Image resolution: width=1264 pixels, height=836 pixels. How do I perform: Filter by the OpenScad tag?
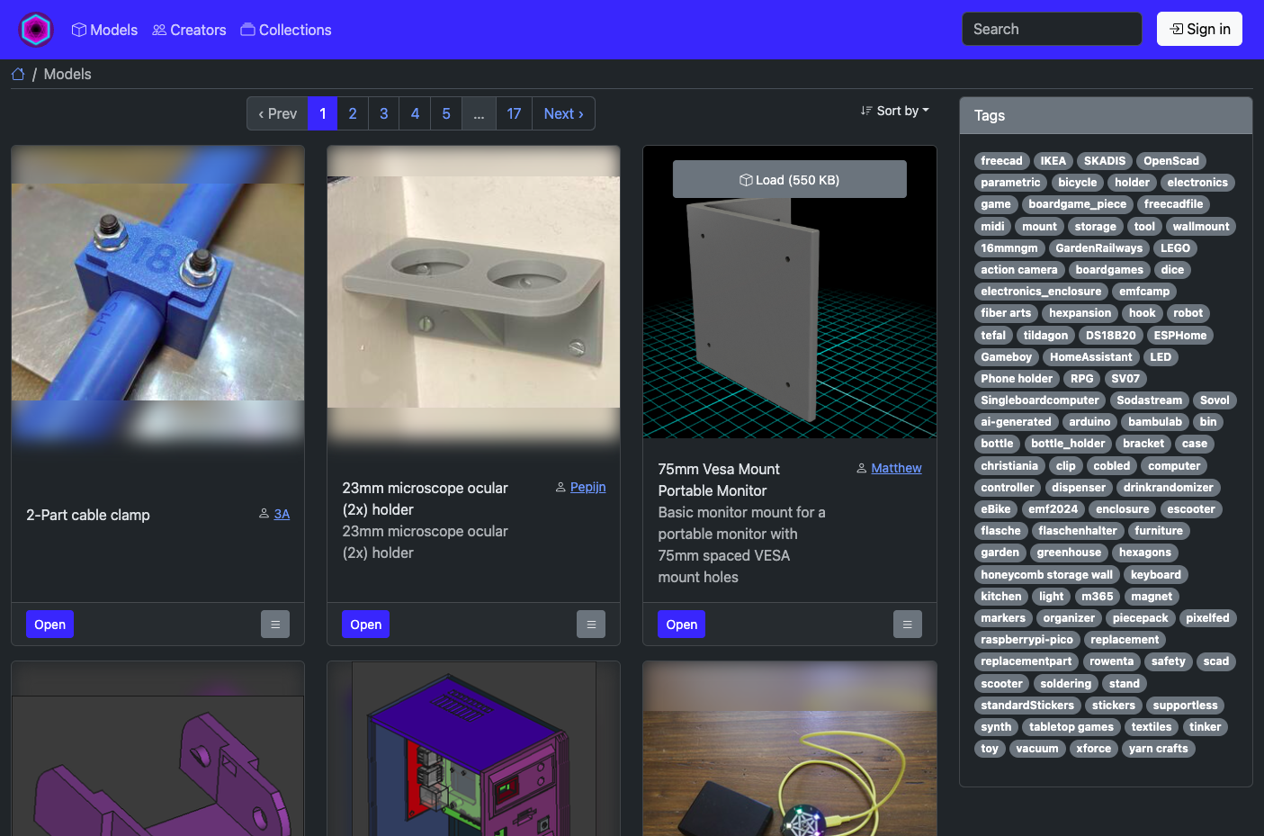pyautogui.click(x=1170, y=161)
